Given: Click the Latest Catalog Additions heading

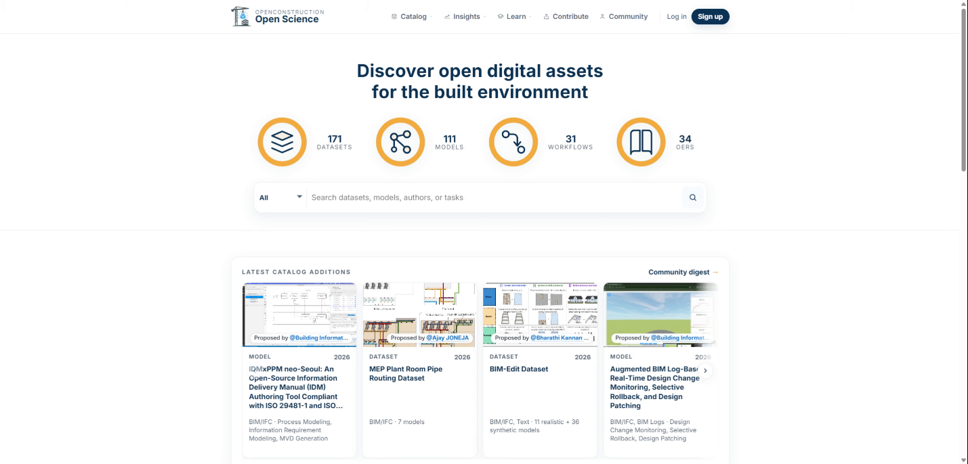Looking at the screenshot, I should pyautogui.click(x=296, y=272).
